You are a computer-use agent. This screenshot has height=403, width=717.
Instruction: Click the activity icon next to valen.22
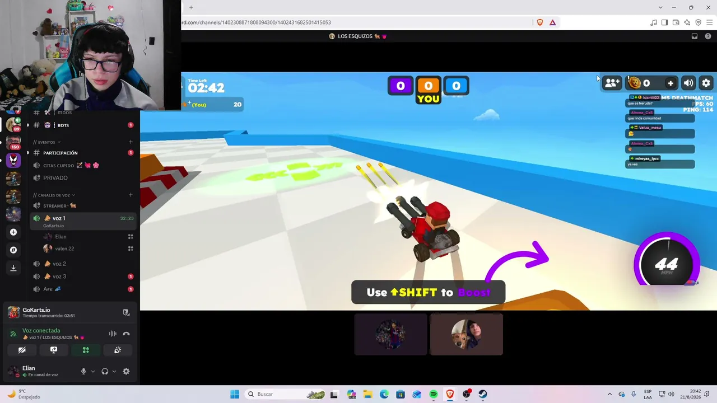pyautogui.click(x=131, y=249)
